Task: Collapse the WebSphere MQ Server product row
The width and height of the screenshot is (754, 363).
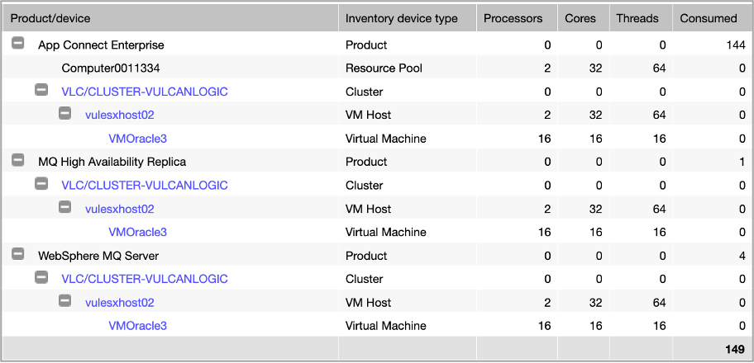Action: coord(18,253)
